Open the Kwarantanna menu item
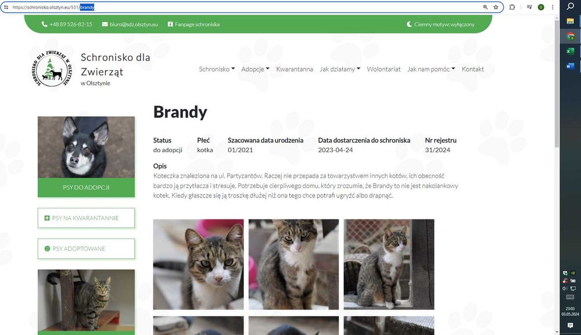This screenshot has height=335, width=581. click(295, 69)
